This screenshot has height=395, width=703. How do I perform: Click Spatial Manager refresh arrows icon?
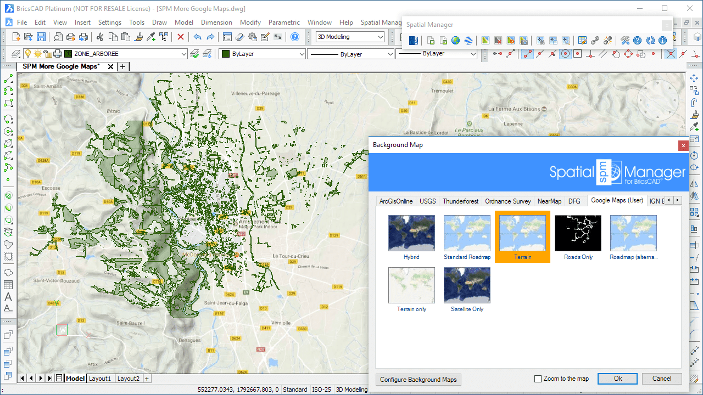pyautogui.click(x=650, y=41)
